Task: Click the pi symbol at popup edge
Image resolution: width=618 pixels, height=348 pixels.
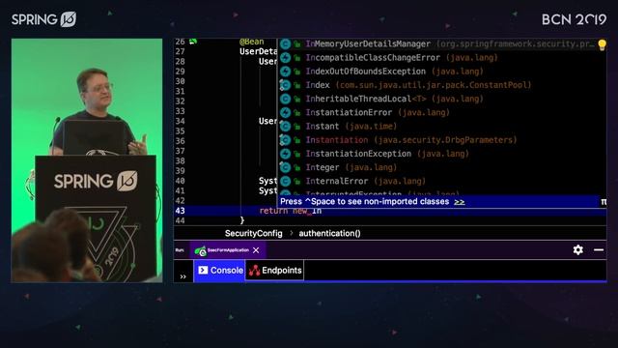Action: [604, 202]
